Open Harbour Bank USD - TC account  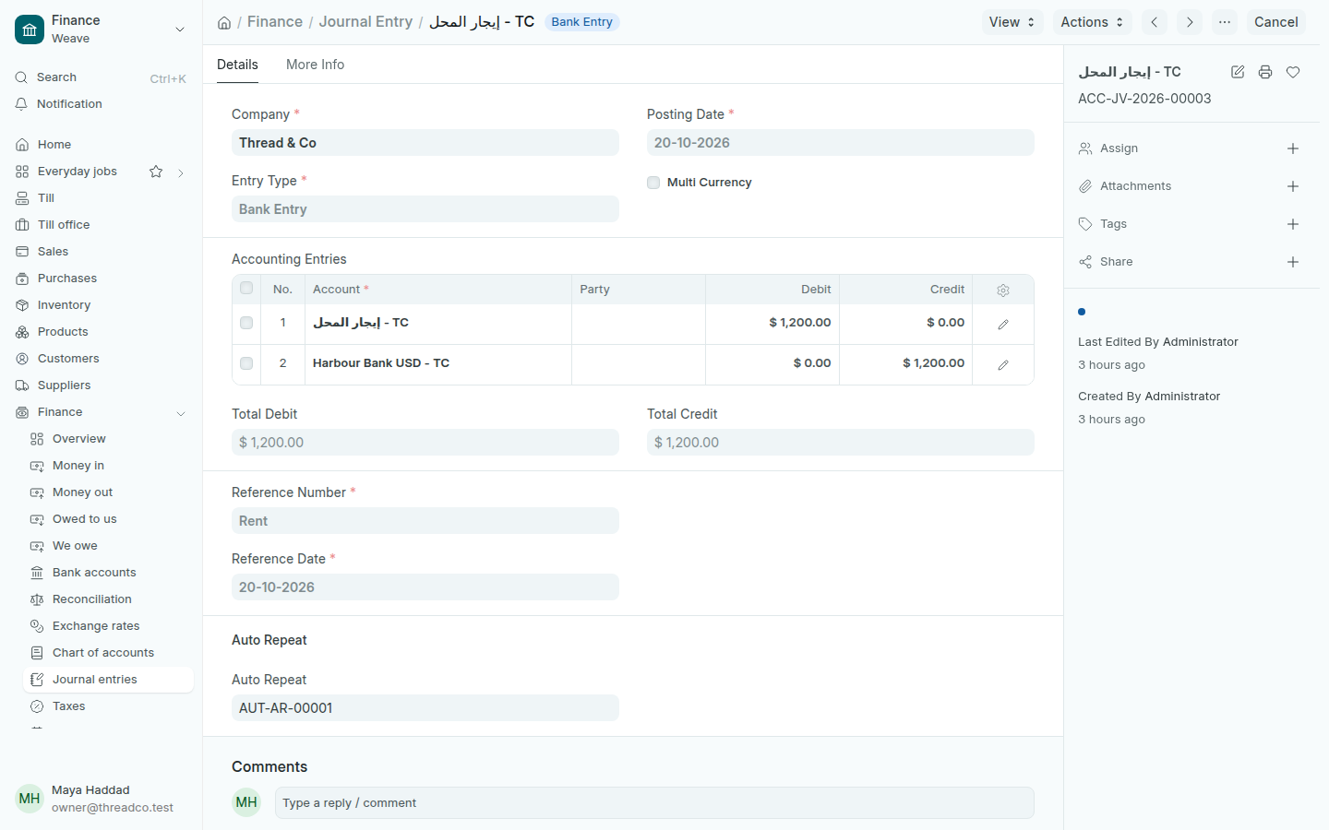click(381, 363)
